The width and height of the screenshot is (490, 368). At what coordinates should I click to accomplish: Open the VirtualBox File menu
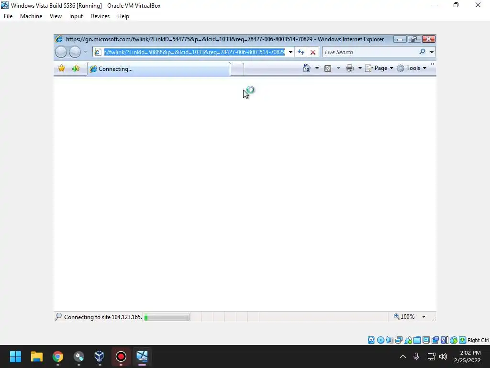(8, 16)
